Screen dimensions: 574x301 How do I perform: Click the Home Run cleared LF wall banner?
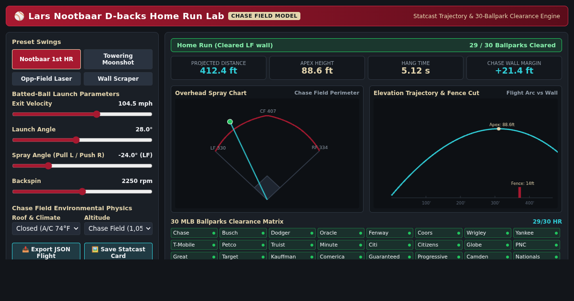click(366, 45)
